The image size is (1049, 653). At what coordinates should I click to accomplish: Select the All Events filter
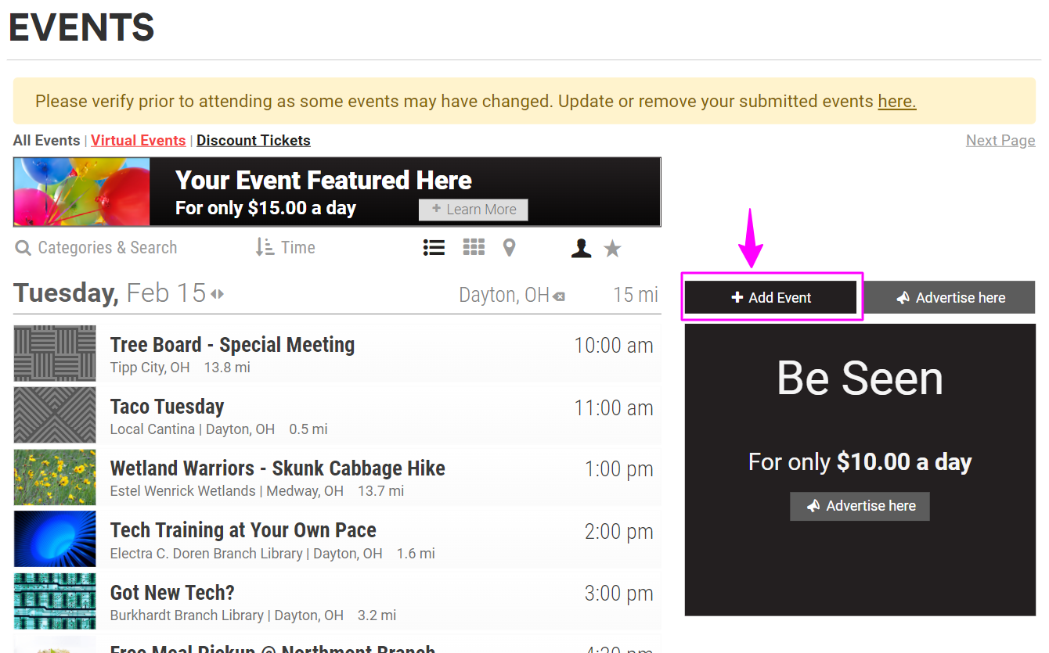point(47,141)
